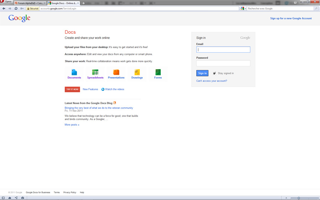The width and height of the screenshot is (320, 200).
Task: Click the Documents icon
Action: 74,72
